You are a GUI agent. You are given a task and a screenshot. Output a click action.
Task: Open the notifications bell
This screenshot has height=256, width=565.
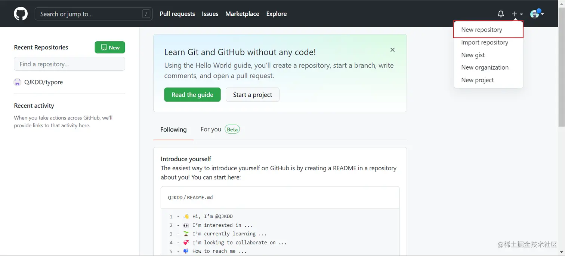point(501,14)
